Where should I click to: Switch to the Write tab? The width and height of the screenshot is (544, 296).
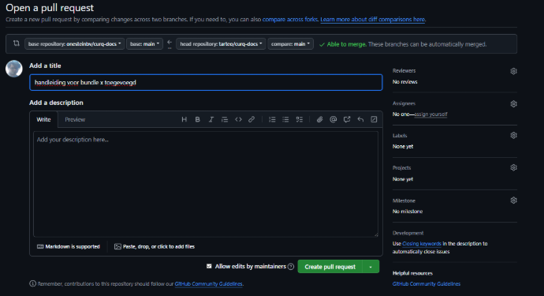(x=43, y=119)
